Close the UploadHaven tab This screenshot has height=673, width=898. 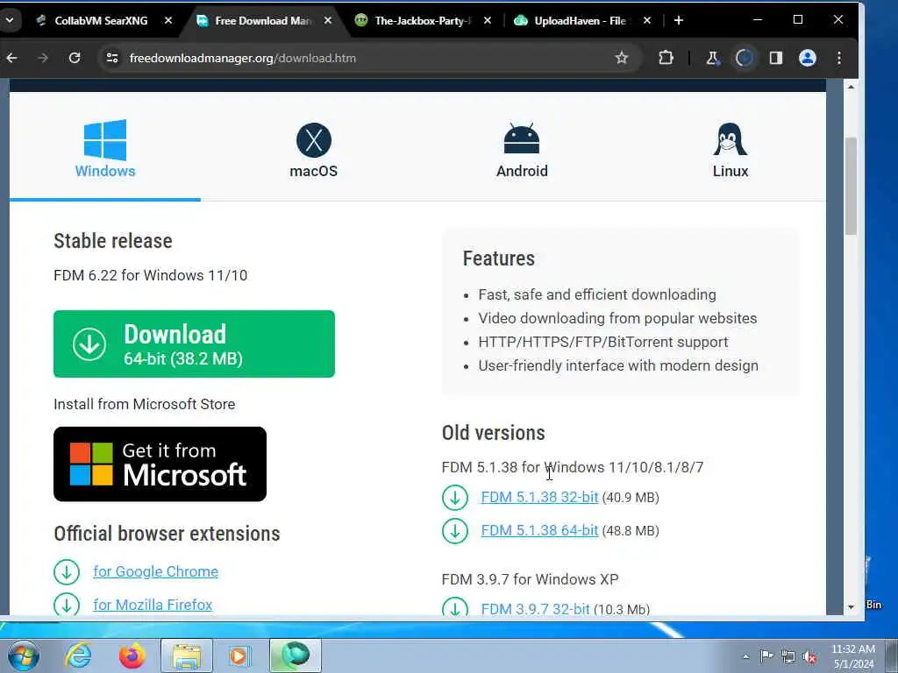click(646, 21)
